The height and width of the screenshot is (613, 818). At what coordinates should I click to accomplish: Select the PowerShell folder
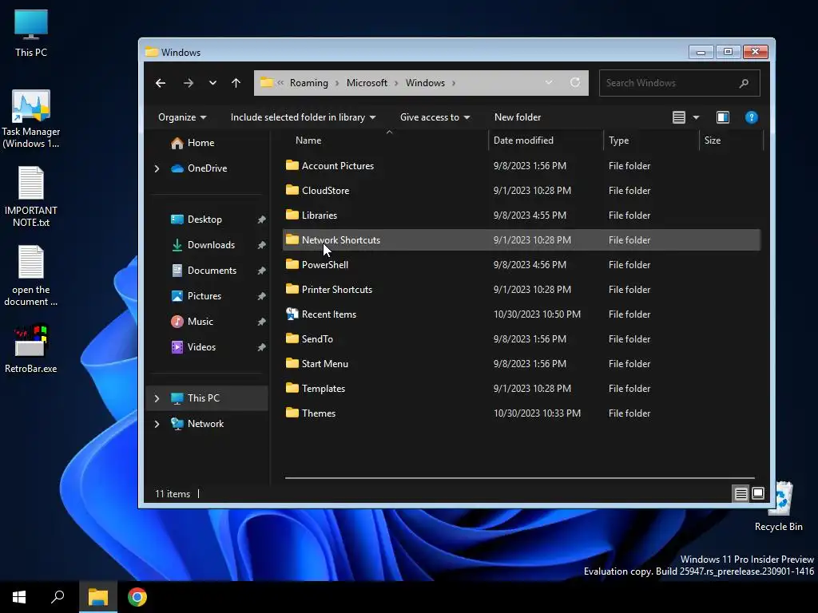[x=521, y=265]
